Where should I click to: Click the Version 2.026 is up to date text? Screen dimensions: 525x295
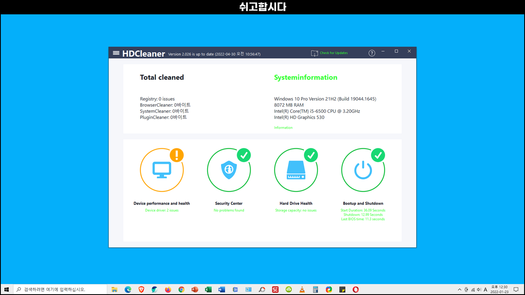pyautogui.click(x=214, y=54)
